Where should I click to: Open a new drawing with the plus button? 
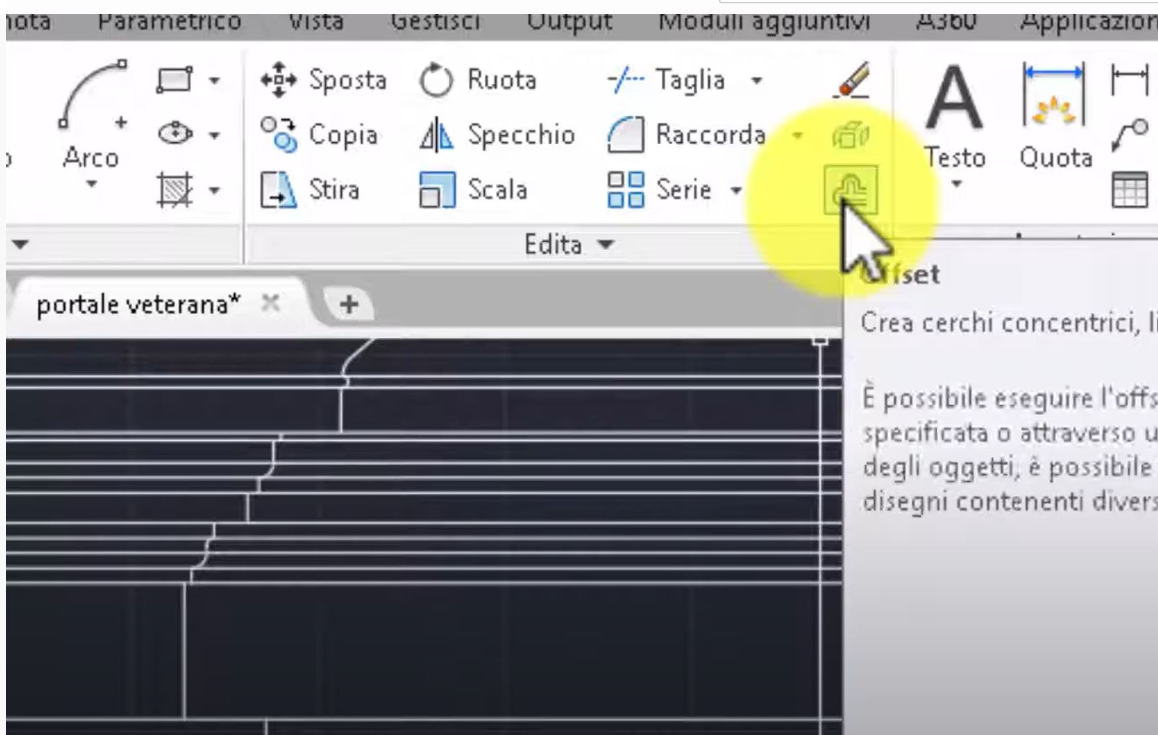349,303
